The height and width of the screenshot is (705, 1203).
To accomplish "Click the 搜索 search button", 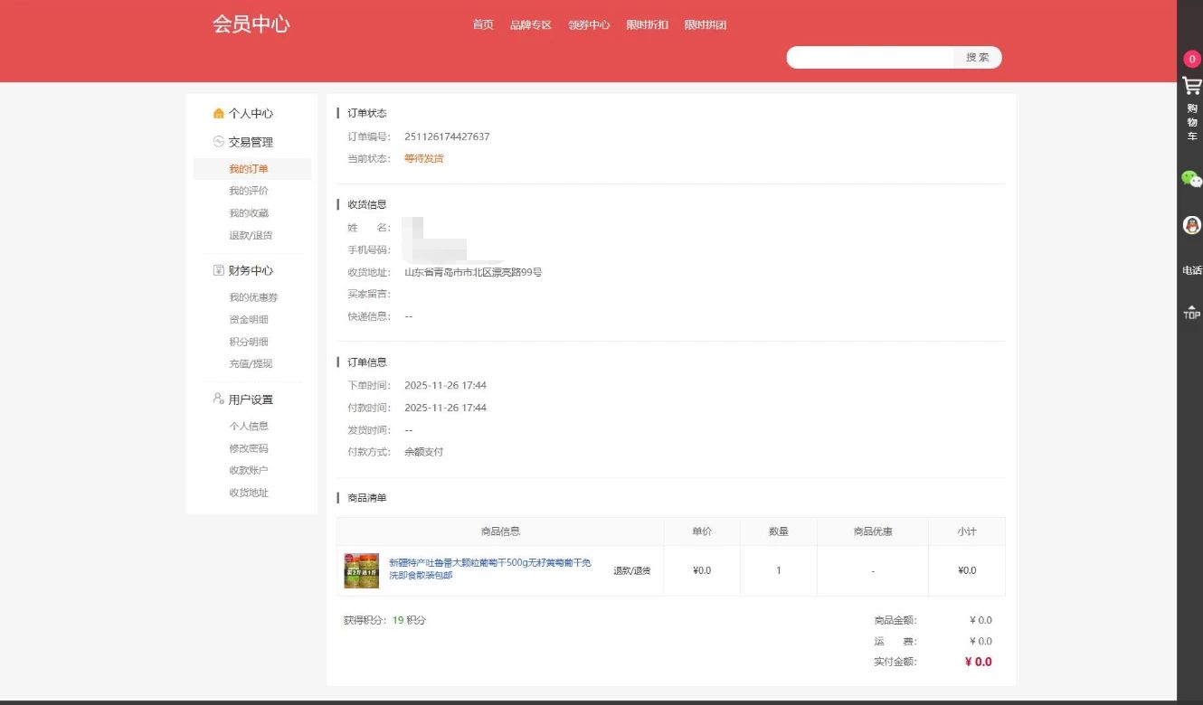I will pyautogui.click(x=976, y=57).
